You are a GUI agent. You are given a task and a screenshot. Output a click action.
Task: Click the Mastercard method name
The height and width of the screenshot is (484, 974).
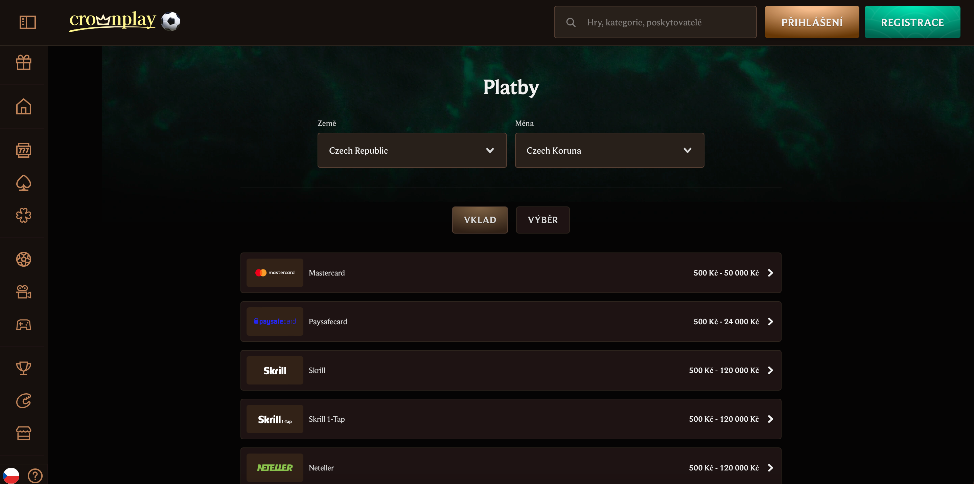click(x=327, y=273)
